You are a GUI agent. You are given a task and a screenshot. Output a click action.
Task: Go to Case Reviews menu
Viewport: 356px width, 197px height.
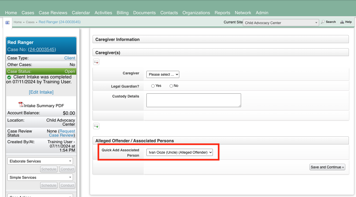tap(53, 13)
